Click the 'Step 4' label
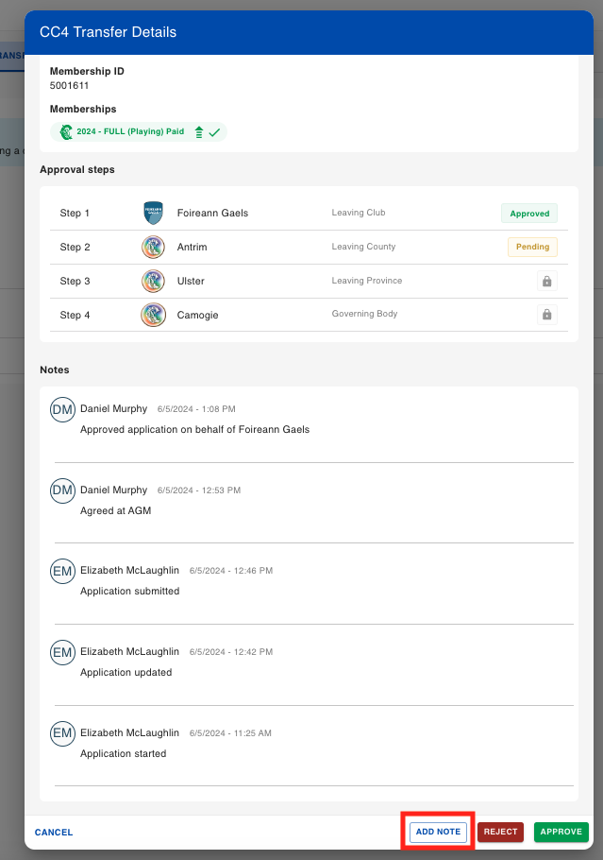The width and height of the screenshot is (603, 860). point(75,315)
